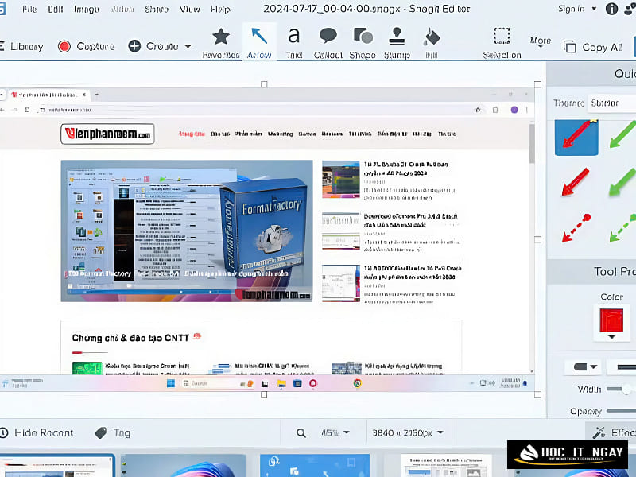Select the Selection tool

tap(502, 43)
